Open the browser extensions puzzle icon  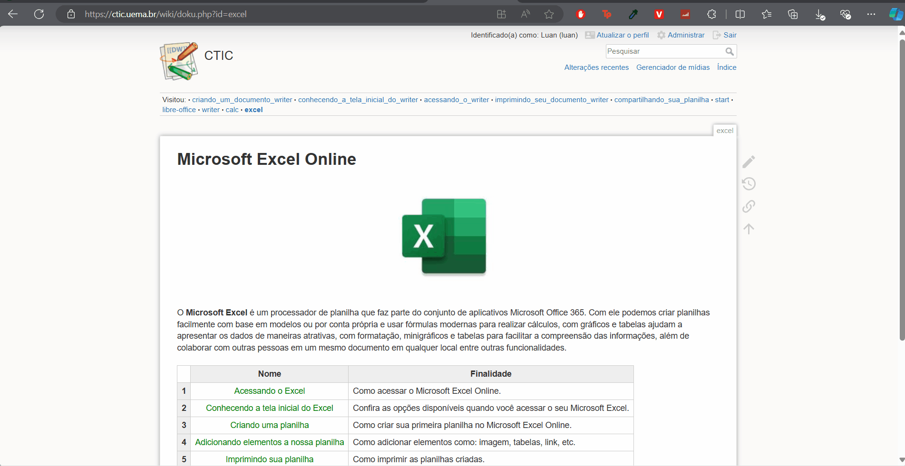coord(711,14)
